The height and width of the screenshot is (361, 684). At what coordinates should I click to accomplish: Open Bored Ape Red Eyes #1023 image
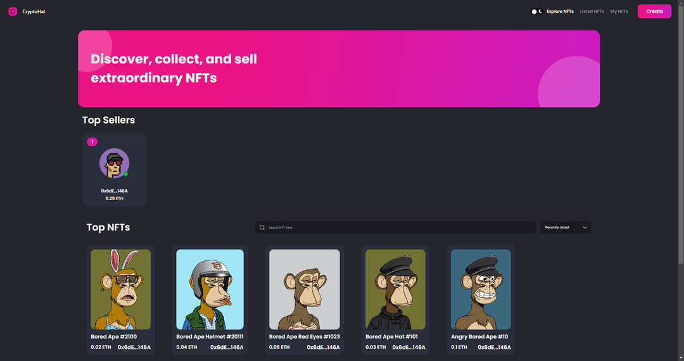click(x=305, y=289)
